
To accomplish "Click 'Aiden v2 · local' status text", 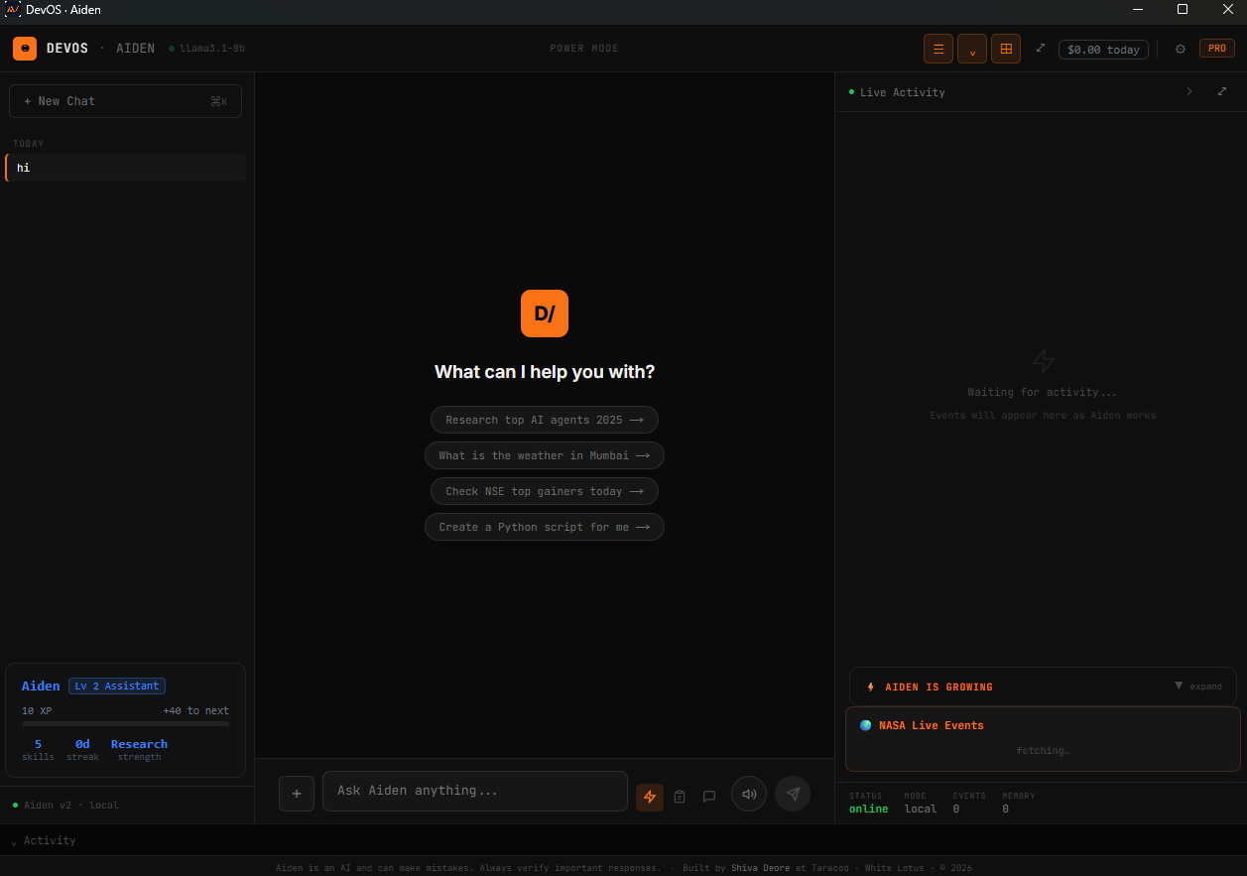I will 71,805.
